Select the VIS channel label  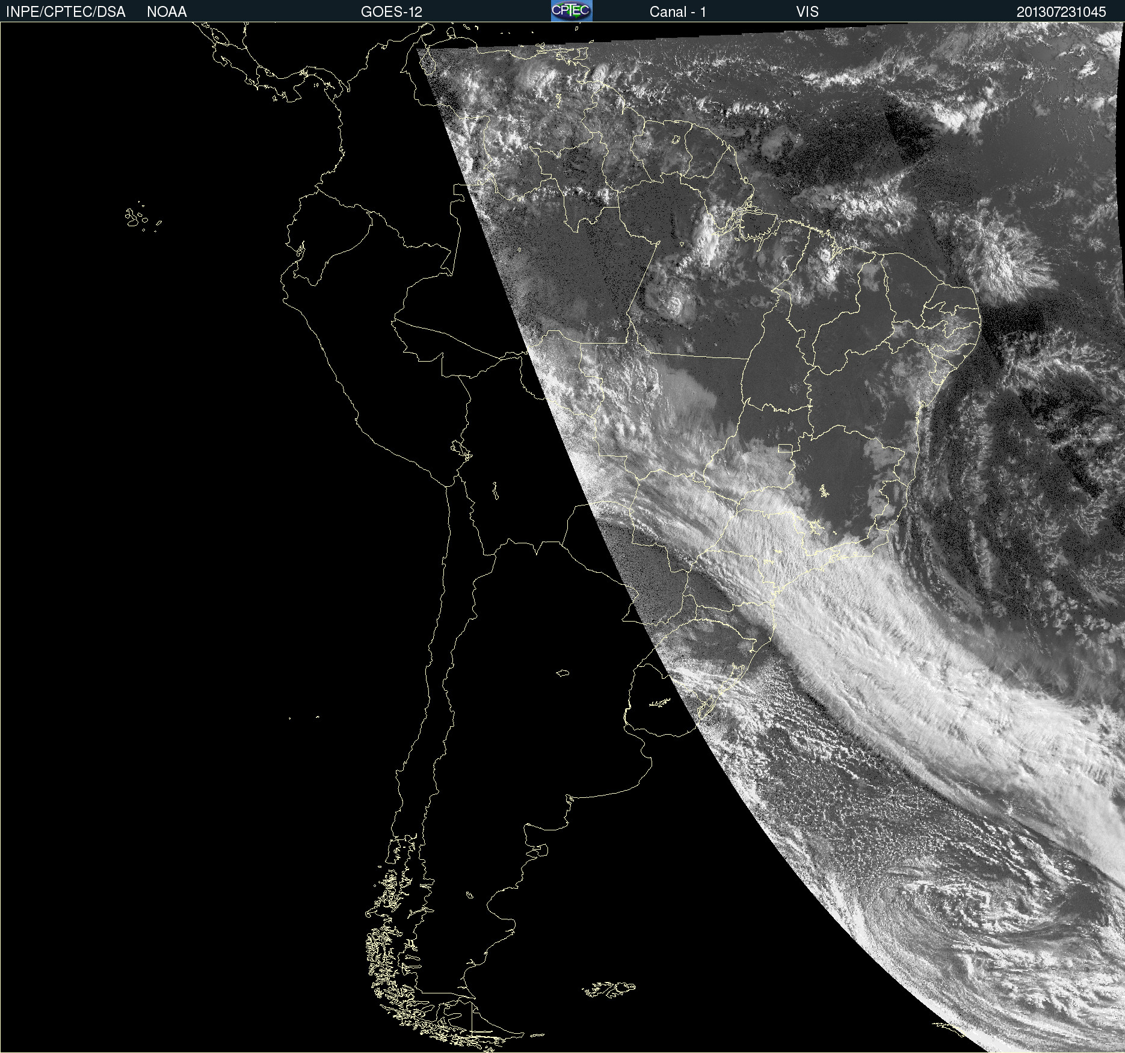coord(807,12)
